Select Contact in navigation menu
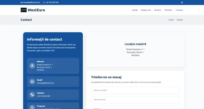Viewport: 204px width, 109px height. [x=179, y=10]
